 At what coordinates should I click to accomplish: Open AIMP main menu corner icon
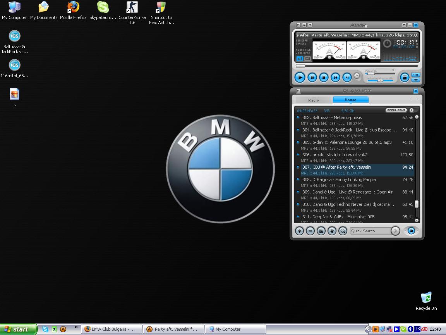pos(298,25)
